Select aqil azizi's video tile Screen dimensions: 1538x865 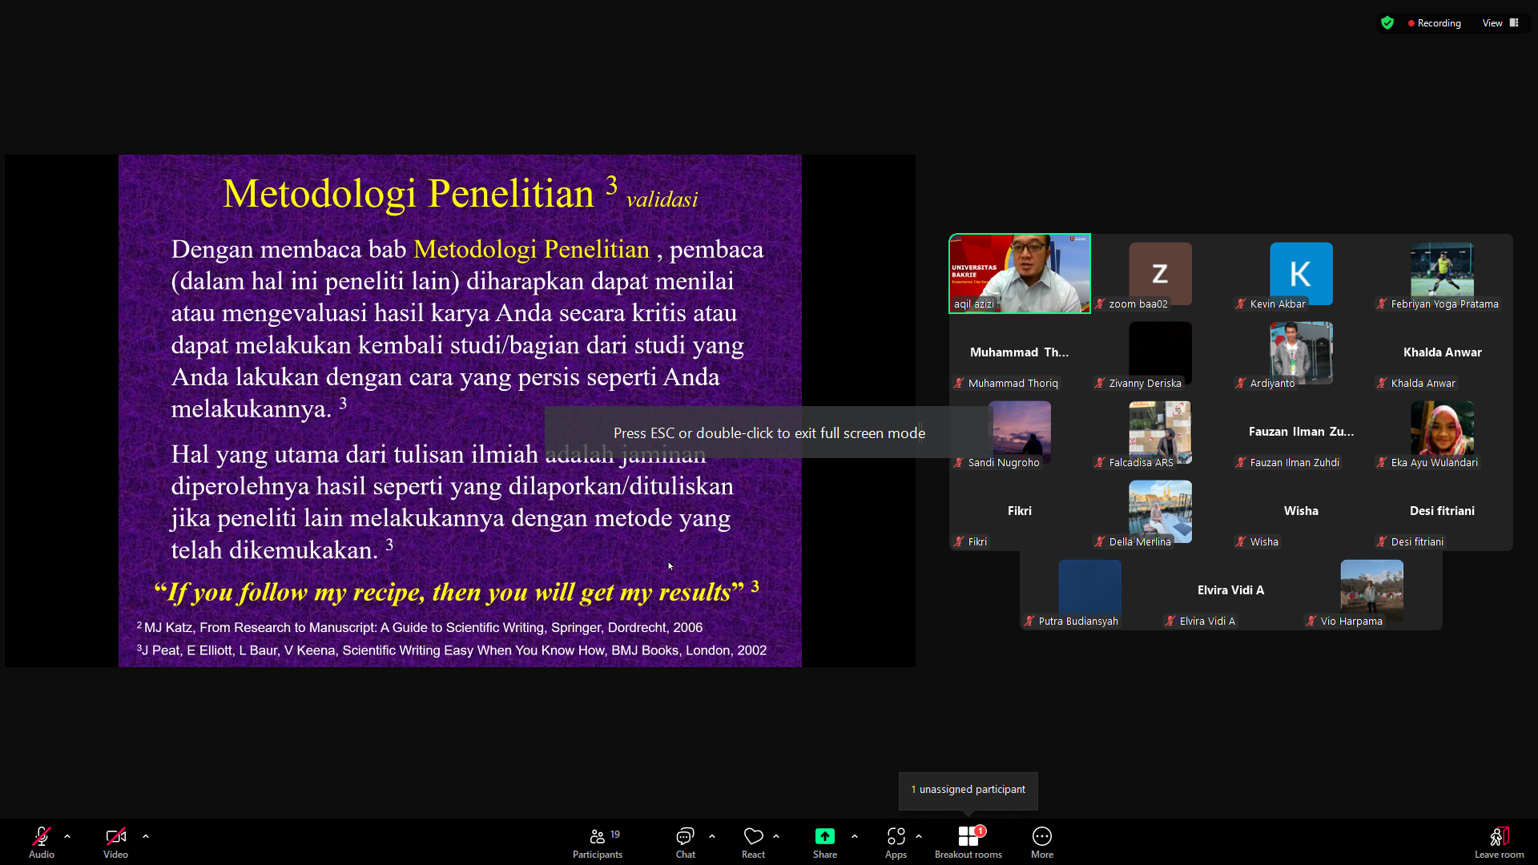1020,273
